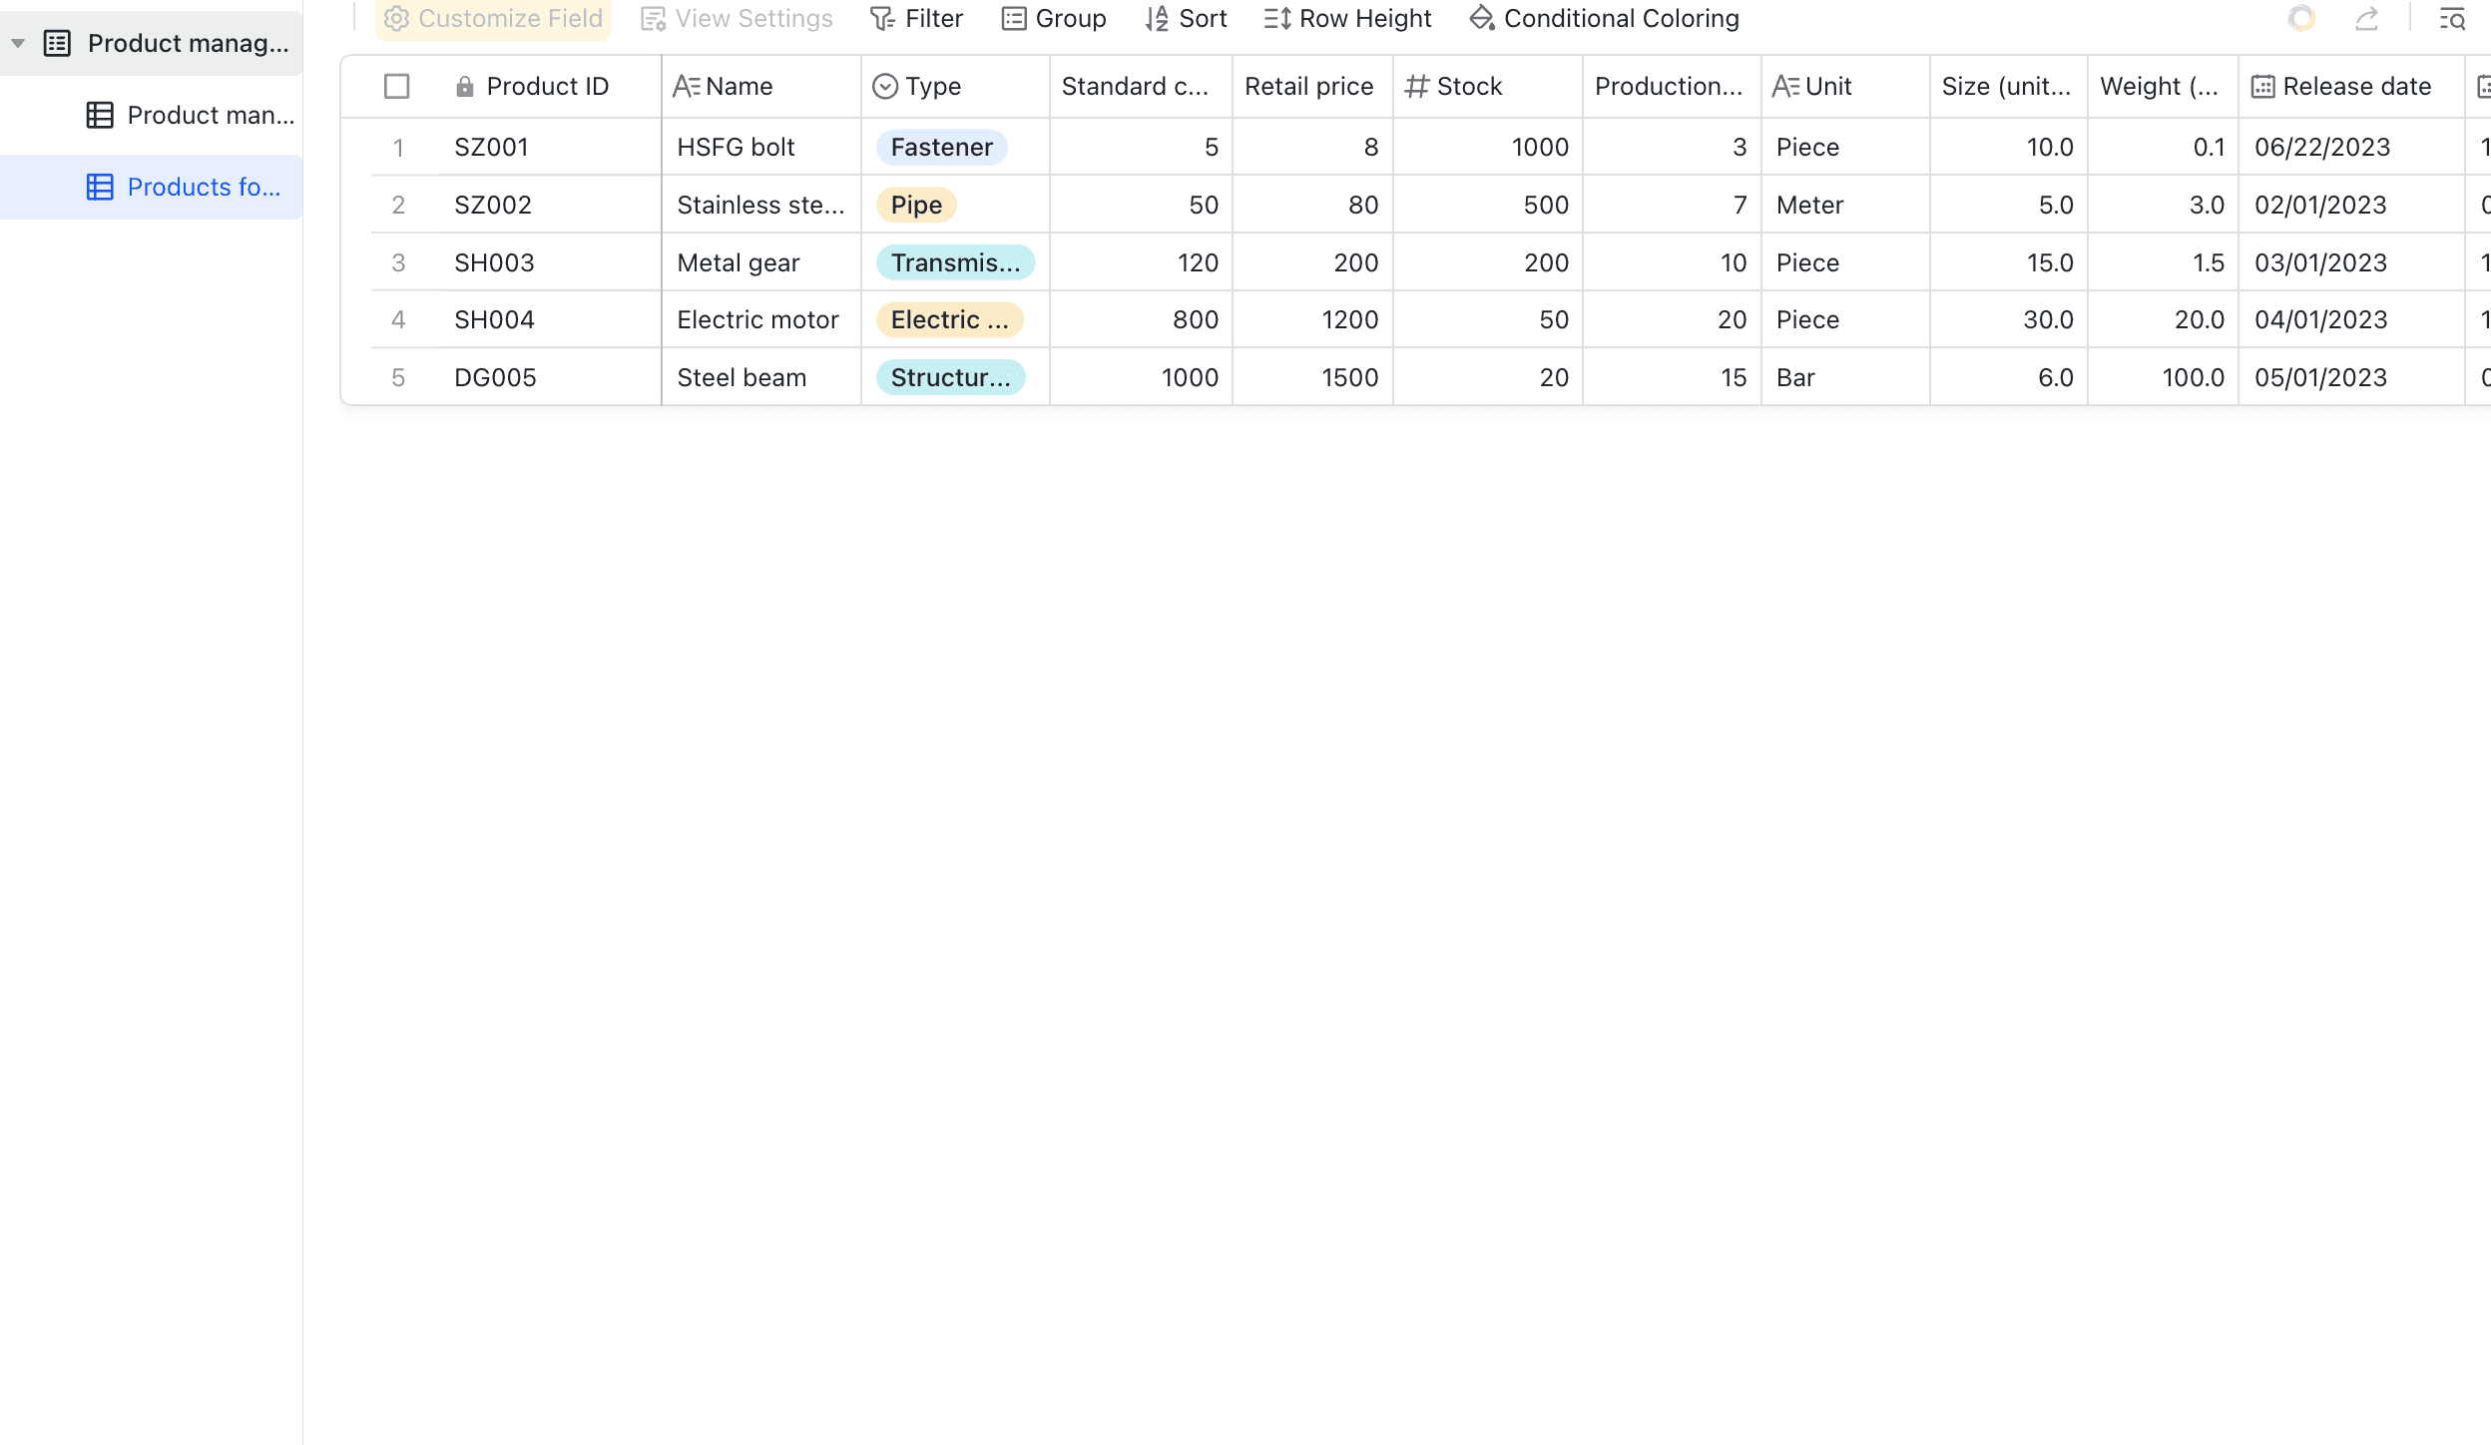This screenshot has width=2491, height=1445.
Task: Open the Group records option
Action: click(x=1054, y=19)
